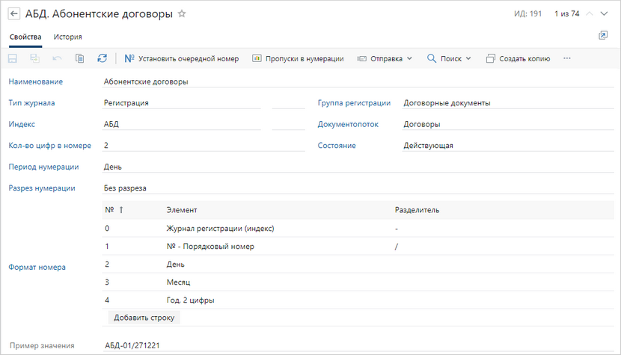Click the Кол-во цифр в номере field
The height and width of the screenshot is (355, 621).
click(202, 146)
